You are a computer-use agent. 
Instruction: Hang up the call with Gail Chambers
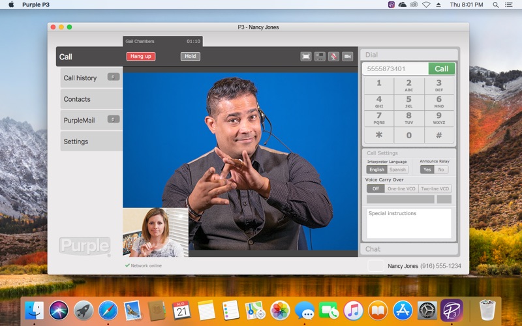(x=141, y=56)
